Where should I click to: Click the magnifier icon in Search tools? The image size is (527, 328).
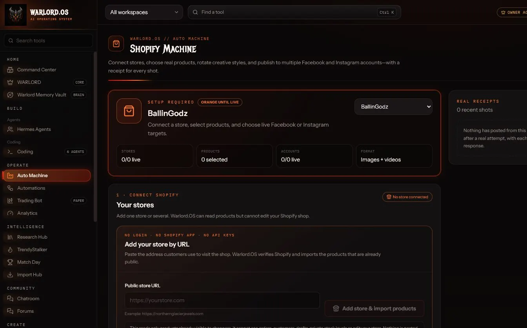(x=11, y=40)
